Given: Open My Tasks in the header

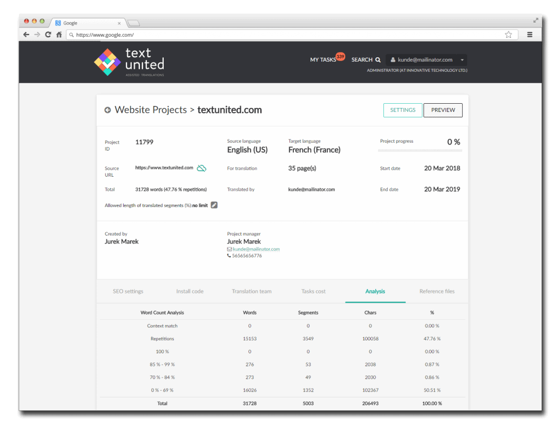Looking at the screenshot, I should (x=323, y=59).
